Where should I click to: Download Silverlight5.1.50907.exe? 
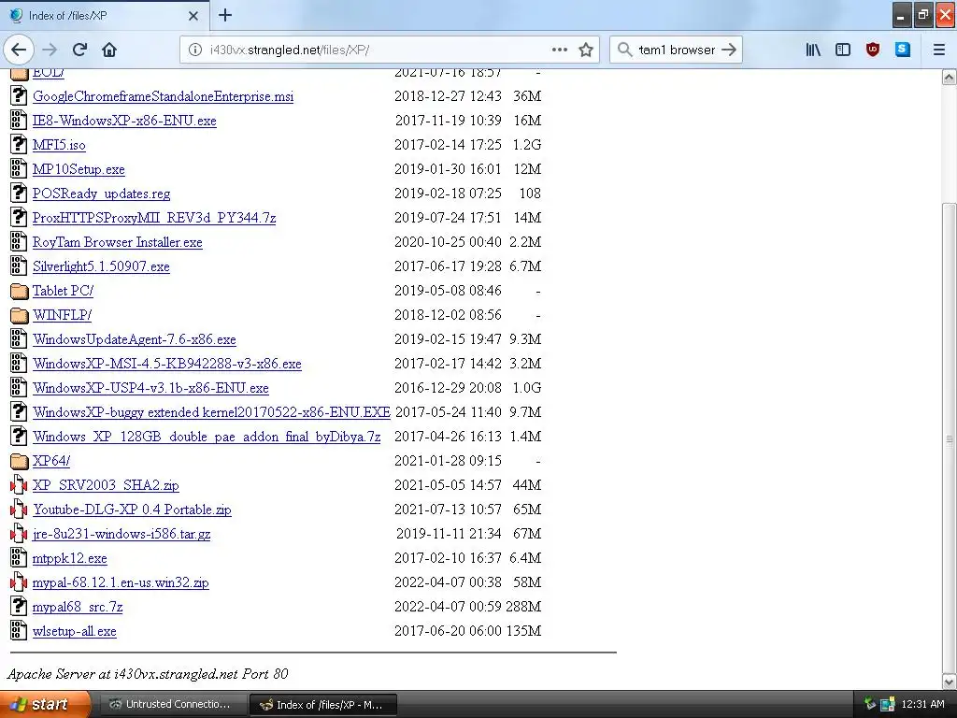pos(101,266)
